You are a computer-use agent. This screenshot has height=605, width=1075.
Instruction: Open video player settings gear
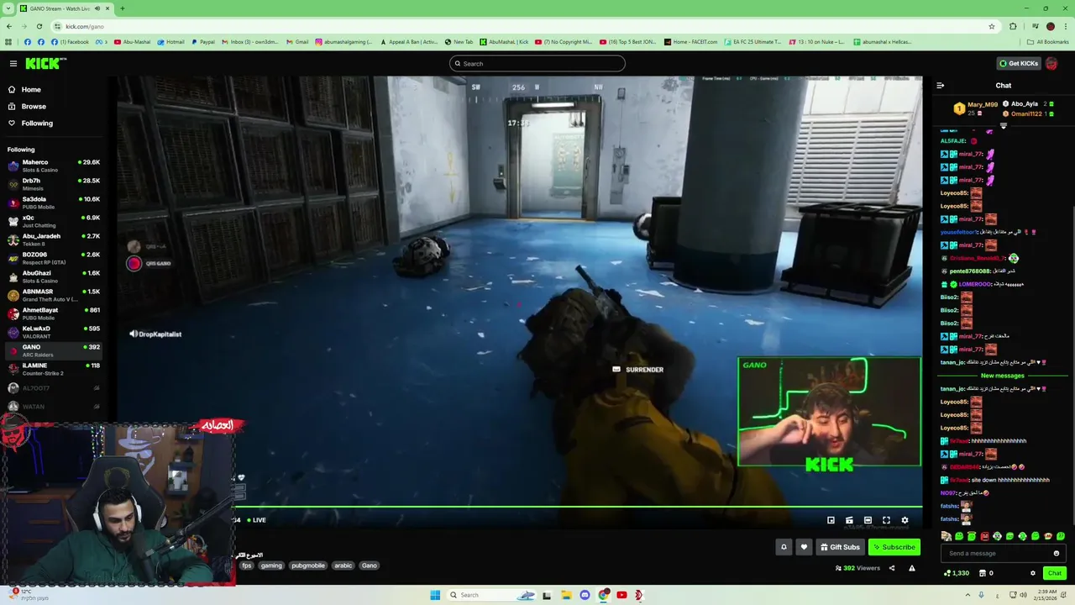pos(905,520)
